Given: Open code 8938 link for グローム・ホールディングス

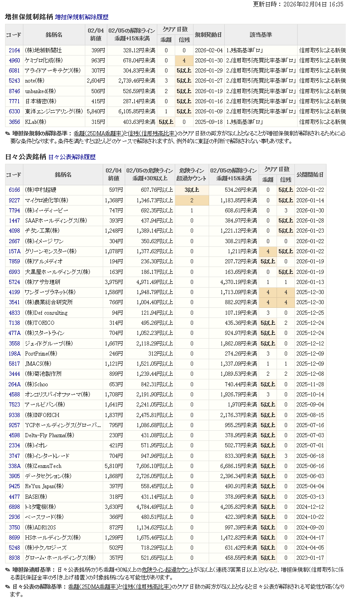Looking at the screenshot, I should (x=14, y=558).
